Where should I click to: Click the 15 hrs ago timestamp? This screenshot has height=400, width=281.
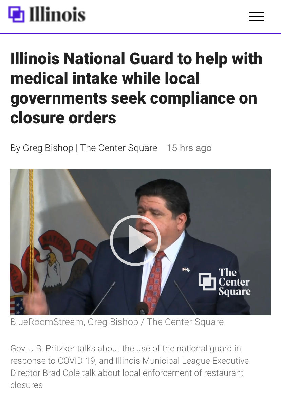coord(189,148)
